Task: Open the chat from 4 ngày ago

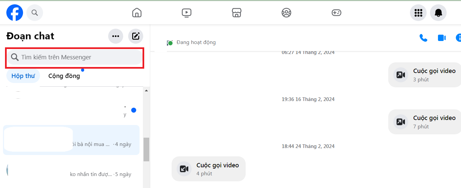Action: click(71, 140)
